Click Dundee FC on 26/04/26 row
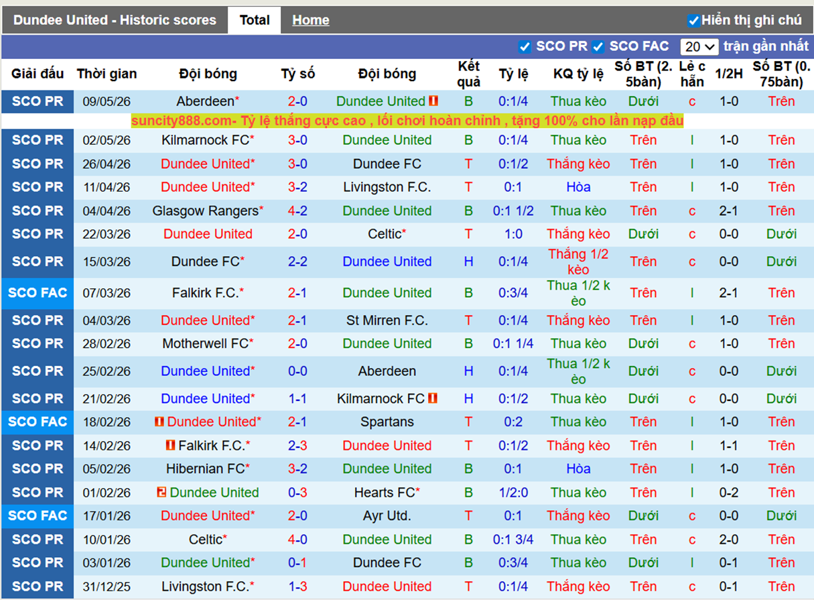This screenshot has width=814, height=600. pyautogui.click(x=387, y=164)
